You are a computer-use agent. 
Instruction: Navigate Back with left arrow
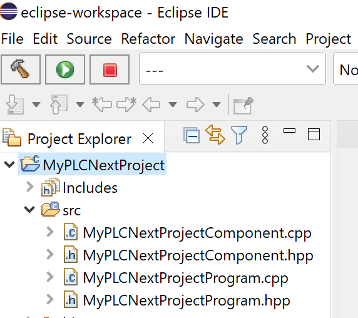151,105
